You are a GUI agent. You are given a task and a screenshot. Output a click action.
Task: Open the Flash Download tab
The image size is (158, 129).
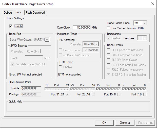click(x=35, y=13)
